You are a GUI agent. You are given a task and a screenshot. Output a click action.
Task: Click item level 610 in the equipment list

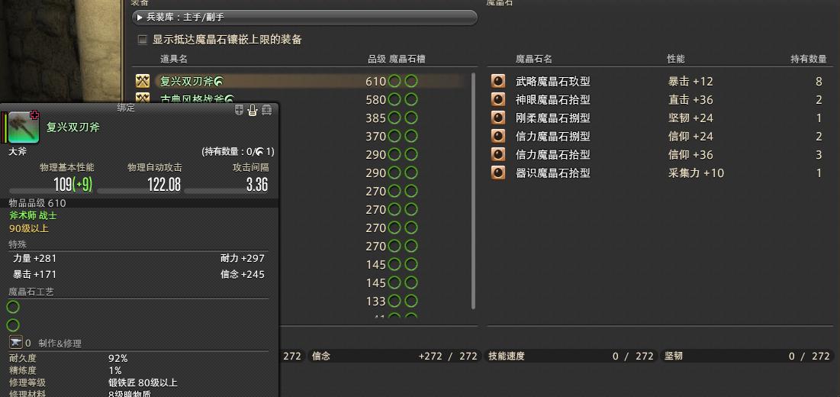[x=375, y=82]
